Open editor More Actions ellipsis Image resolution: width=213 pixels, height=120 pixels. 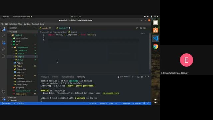(x=148, y=28)
